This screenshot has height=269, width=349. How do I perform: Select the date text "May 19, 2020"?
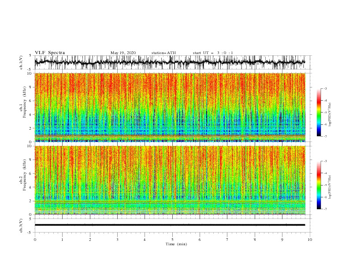[x=123, y=53]
